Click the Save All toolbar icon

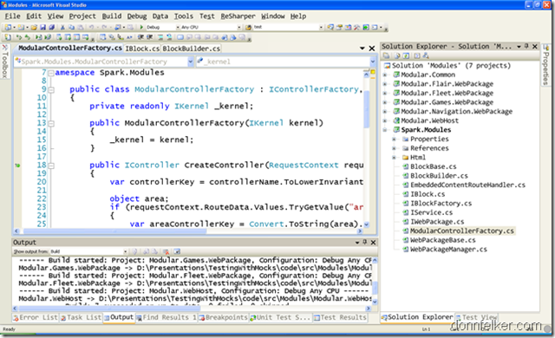pyautogui.click(x=52, y=27)
